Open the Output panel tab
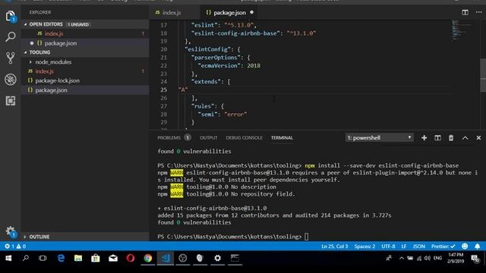Viewport: 486px width, 273px height. click(209, 138)
